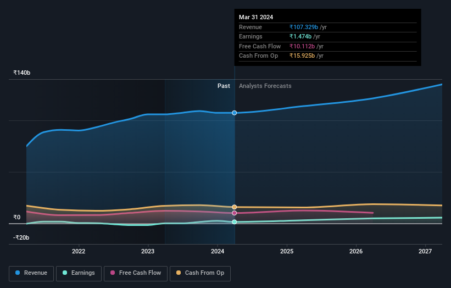Click the ₹1.474b earnings value in tooltip
This screenshot has height=288, width=451.
(x=300, y=36)
